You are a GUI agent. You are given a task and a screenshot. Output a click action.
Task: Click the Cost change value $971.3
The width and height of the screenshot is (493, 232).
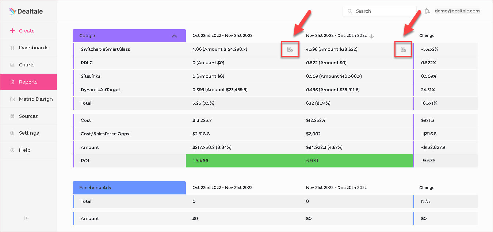coord(428,120)
